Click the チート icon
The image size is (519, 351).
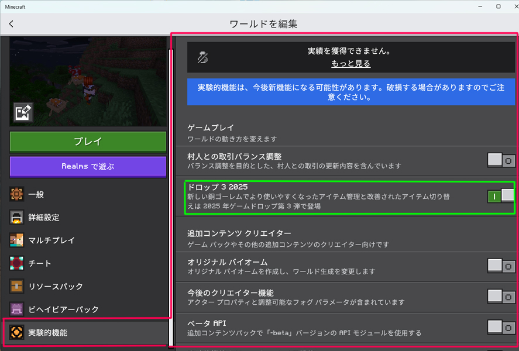click(x=16, y=263)
